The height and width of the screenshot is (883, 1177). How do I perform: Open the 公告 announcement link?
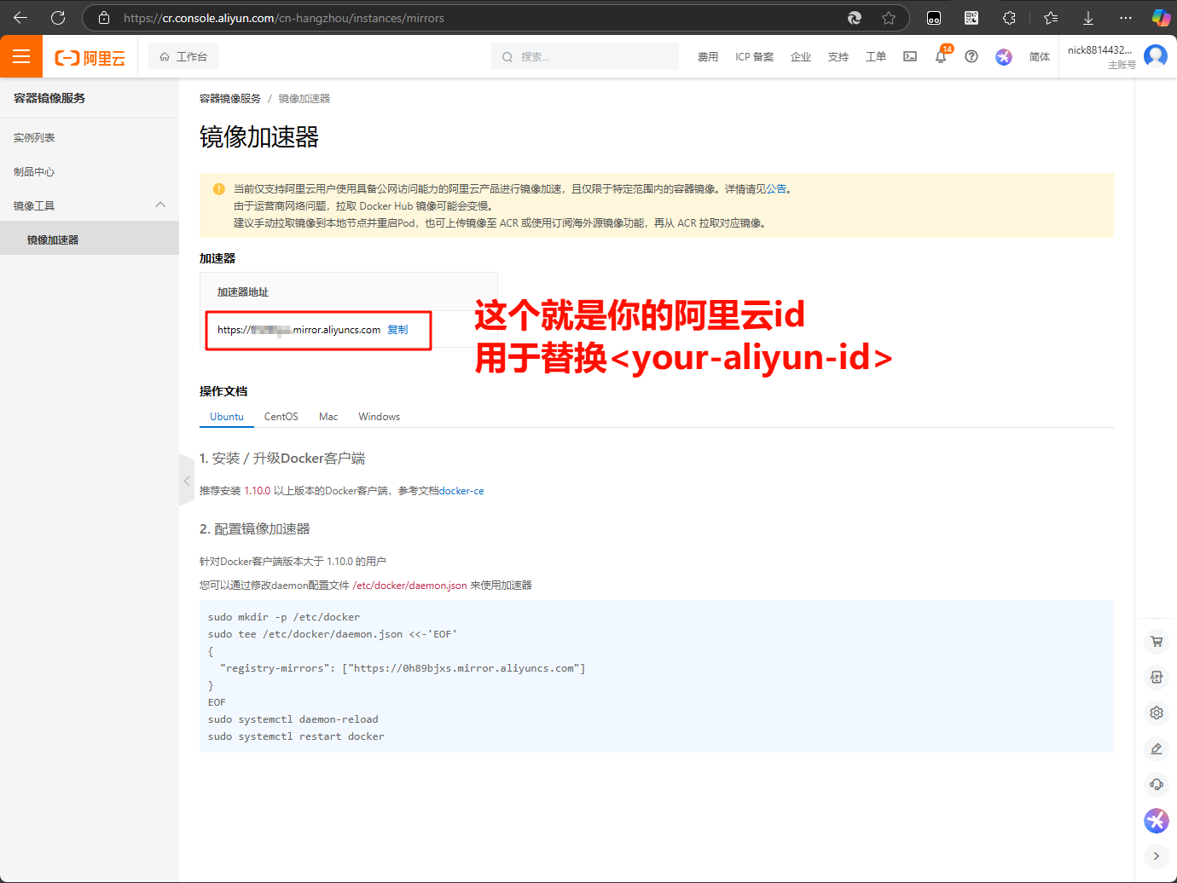(x=776, y=189)
